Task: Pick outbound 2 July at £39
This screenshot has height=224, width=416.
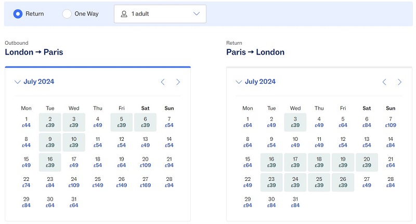Action: [x=50, y=122]
